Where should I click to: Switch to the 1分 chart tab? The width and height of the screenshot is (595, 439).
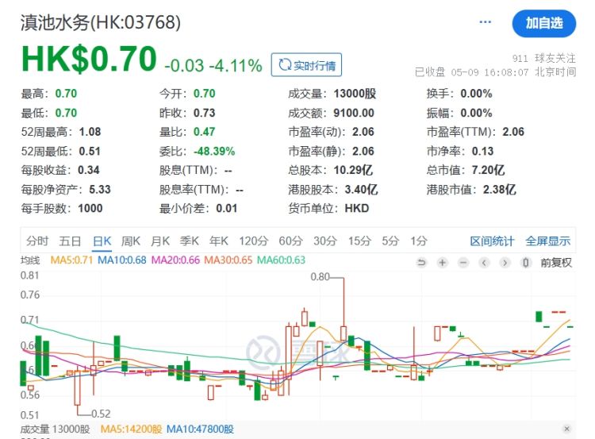[419, 241]
